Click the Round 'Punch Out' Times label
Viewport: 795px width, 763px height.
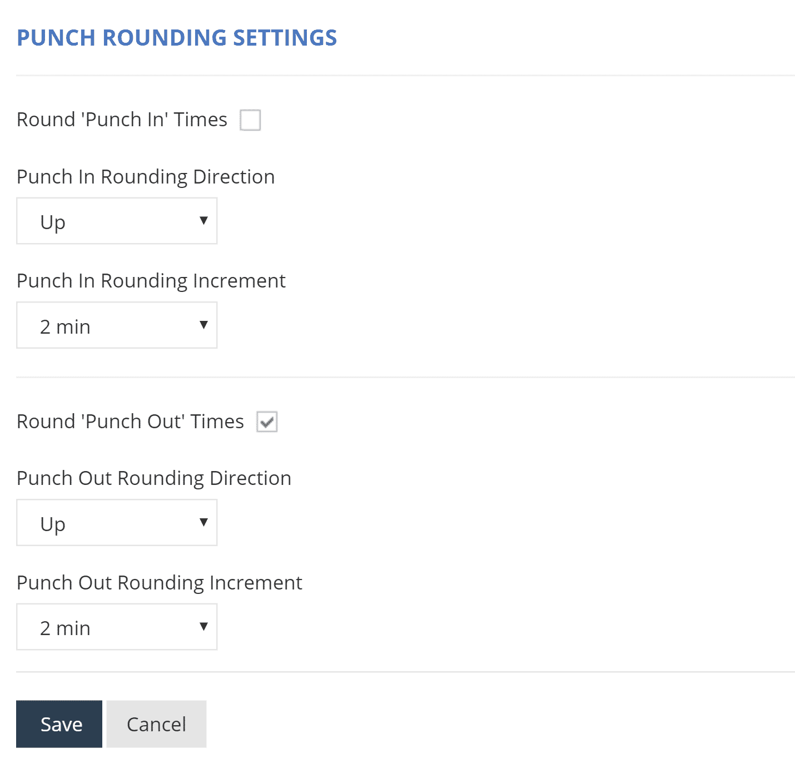[x=130, y=422]
